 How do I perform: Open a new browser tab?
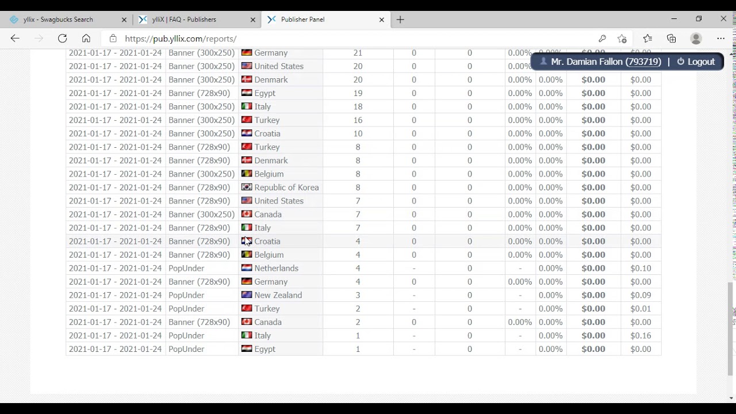click(x=400, y=20)
